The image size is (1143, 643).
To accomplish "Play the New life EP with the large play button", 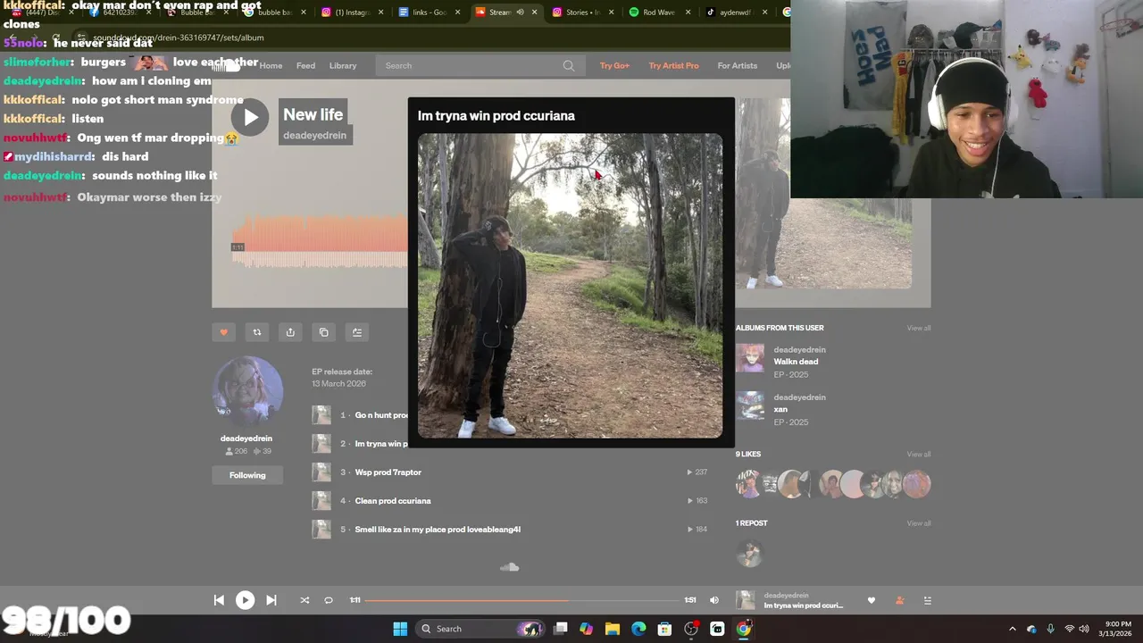I will (250, 117).
